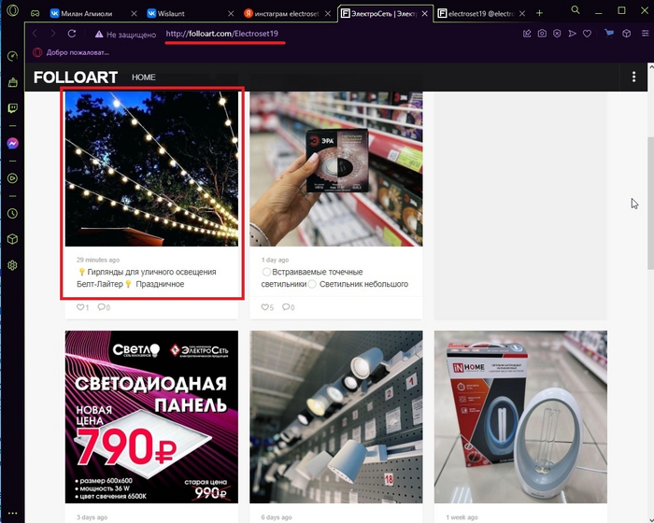The width and height of the screenshot is (654, 523).
Task: Open the shopping cart icon in toolbar
Action: (x=609, y=33)
